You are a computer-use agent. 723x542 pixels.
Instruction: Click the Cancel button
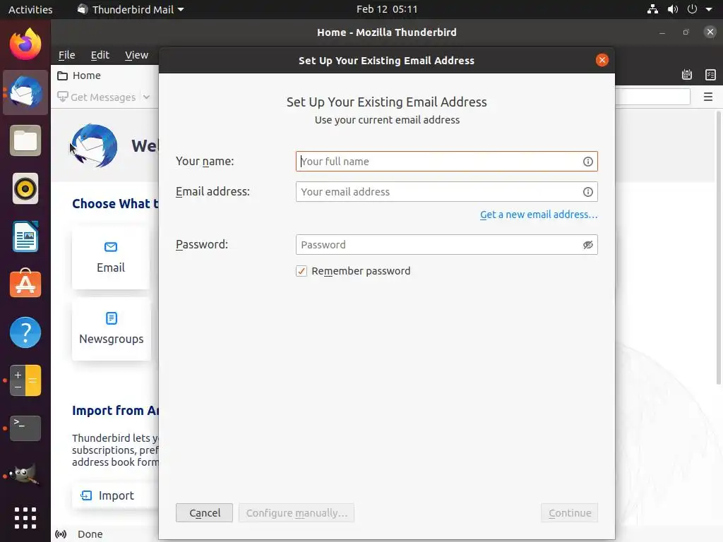click(x=204, y=513)
